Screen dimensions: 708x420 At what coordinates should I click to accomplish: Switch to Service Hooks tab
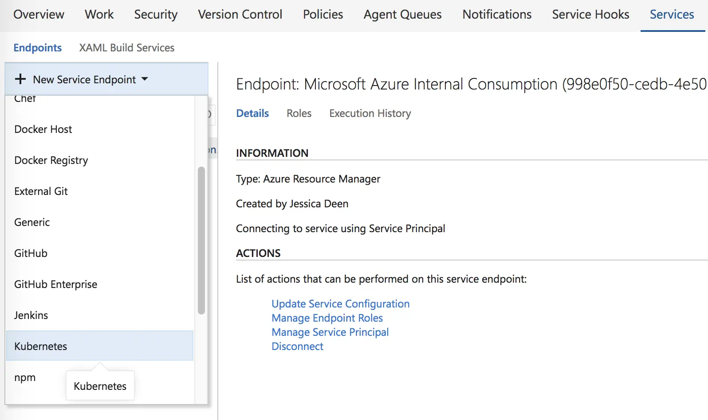click(x=590, y=15)
